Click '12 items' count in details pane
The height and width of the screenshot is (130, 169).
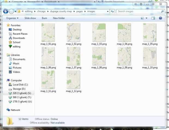[23, 119]
